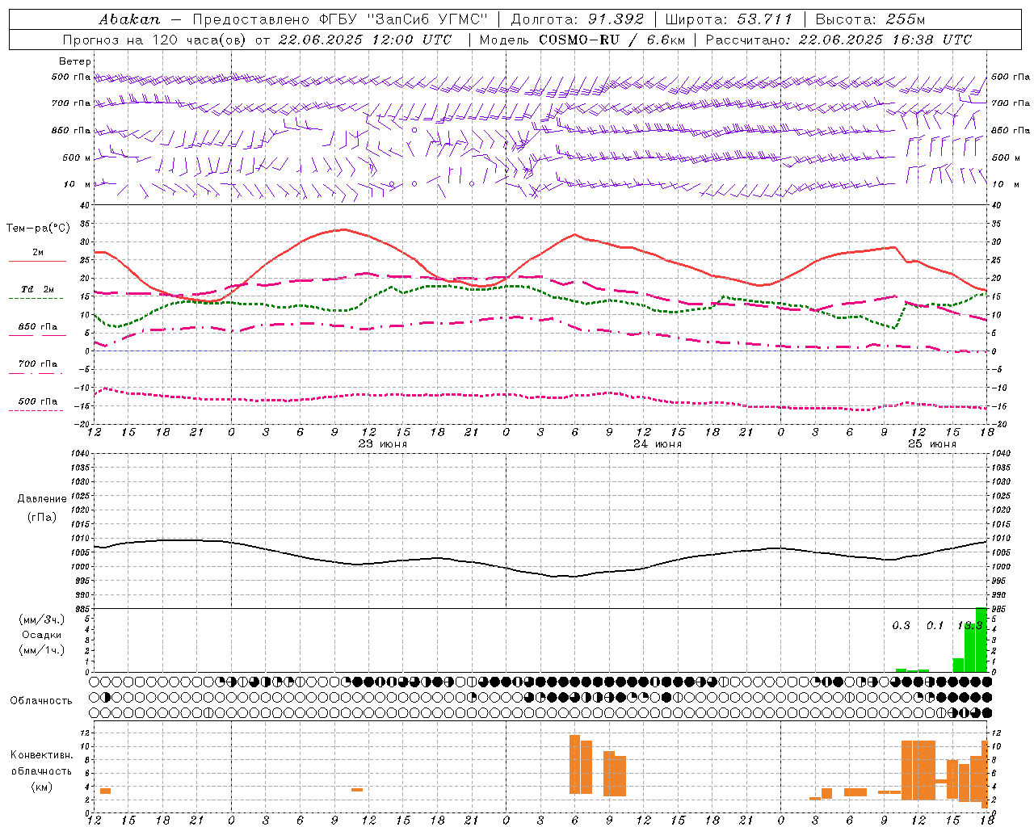The height and width of the screenshot is (827, 1034).
Task: Select the Широта: 53.711 header value
Action: coord(729,19)
